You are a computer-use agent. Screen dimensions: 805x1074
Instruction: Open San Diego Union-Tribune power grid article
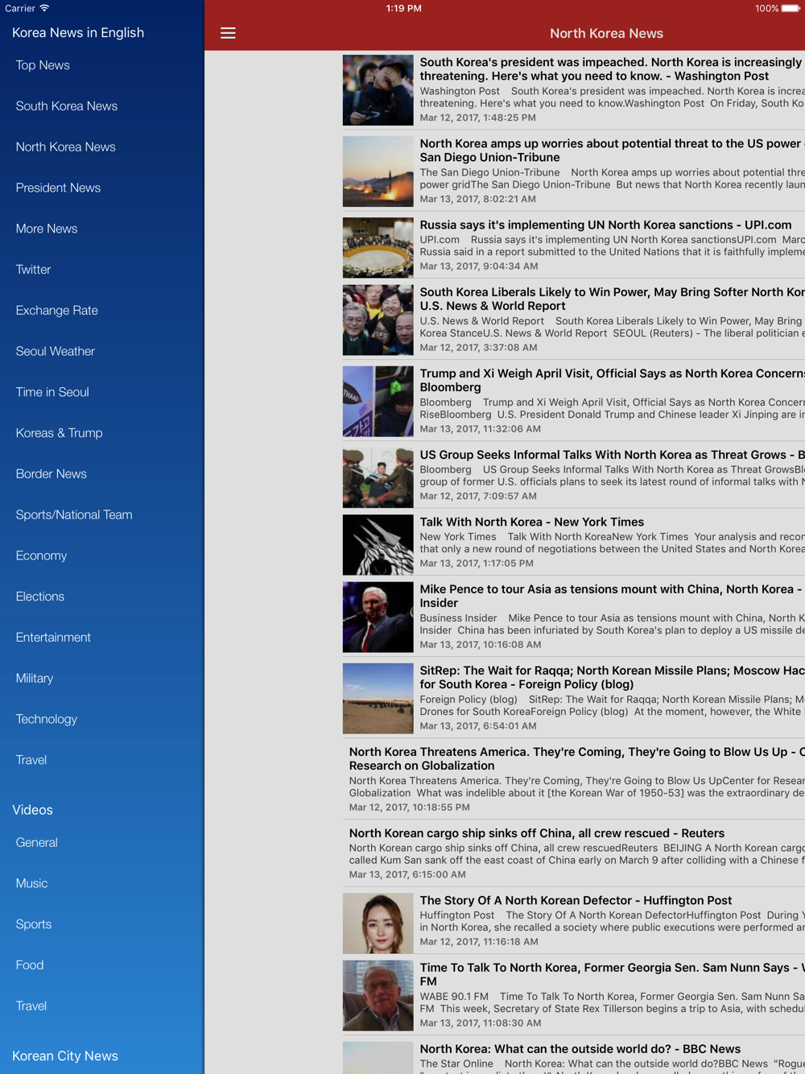point(612,151)
